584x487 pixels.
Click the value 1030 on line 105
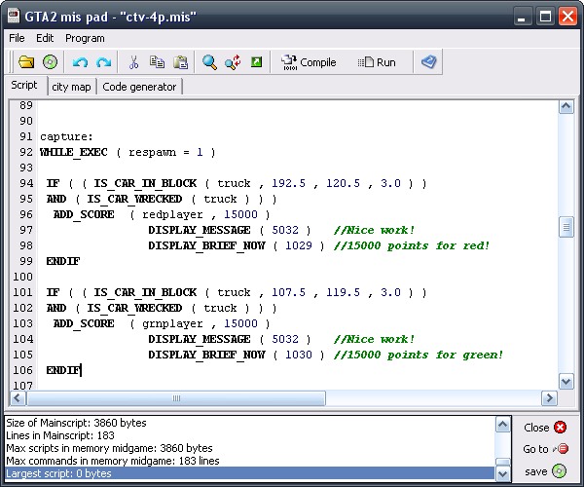pyautogui.click(x=299, y=355)
